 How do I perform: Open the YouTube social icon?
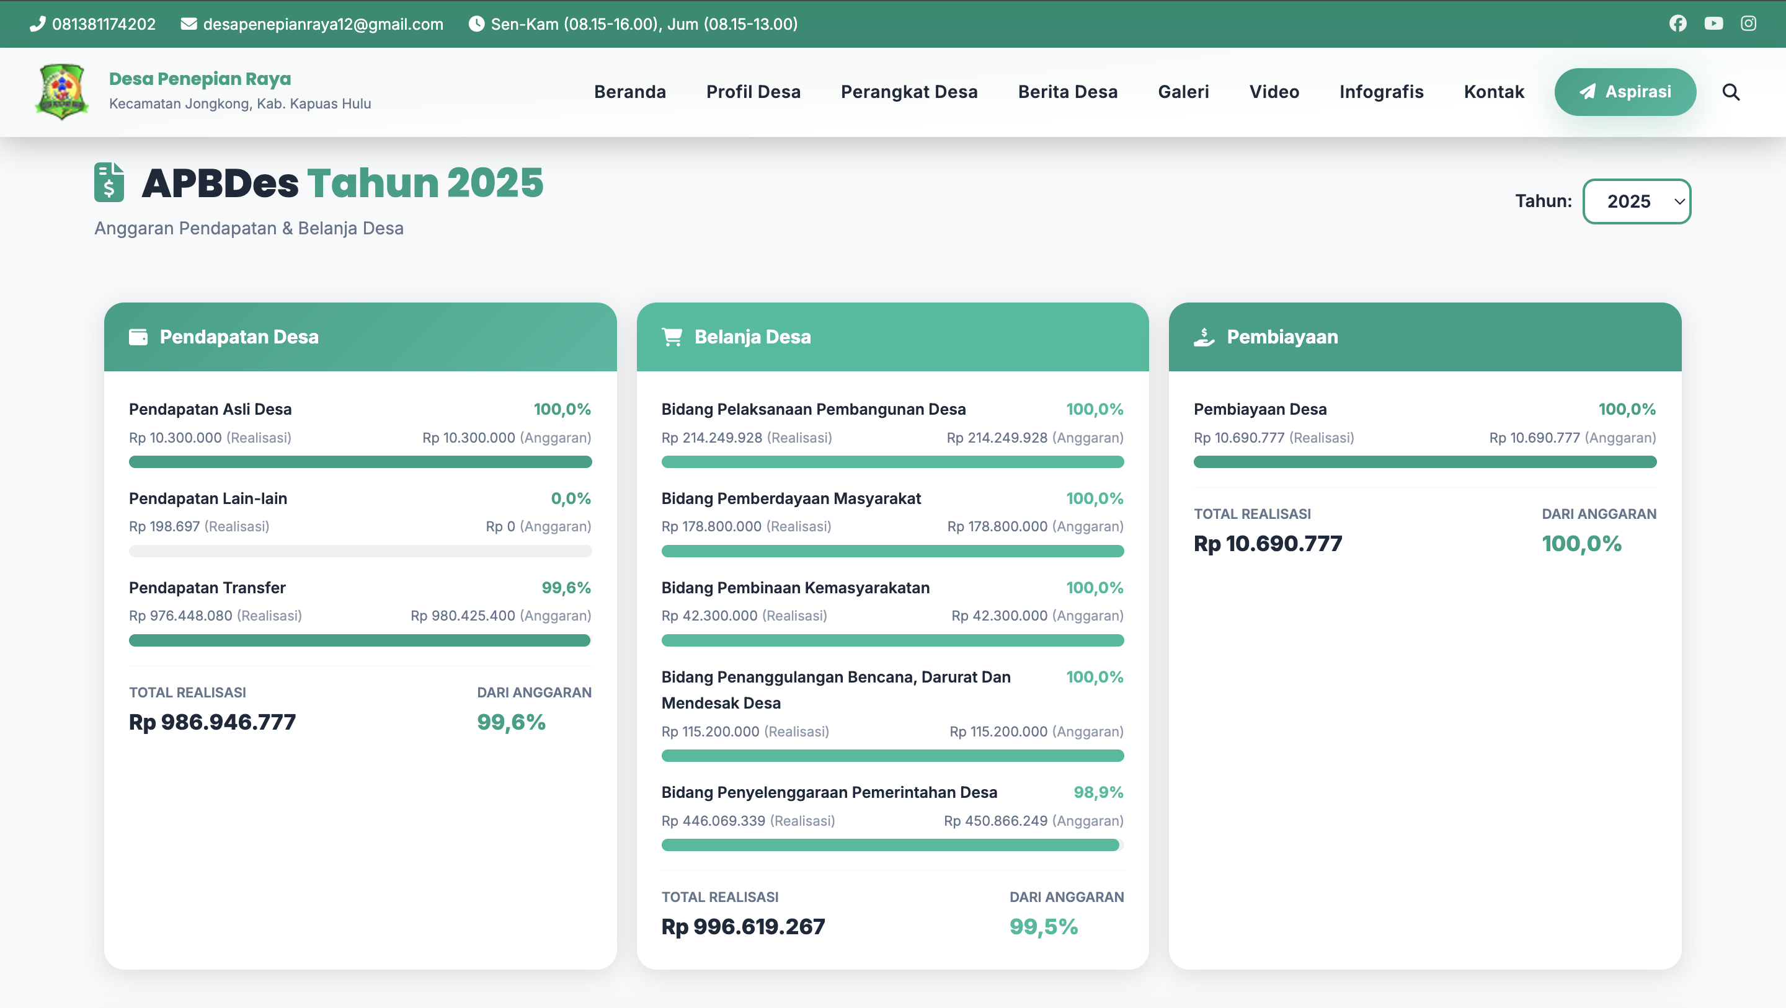click(1713, 24)
